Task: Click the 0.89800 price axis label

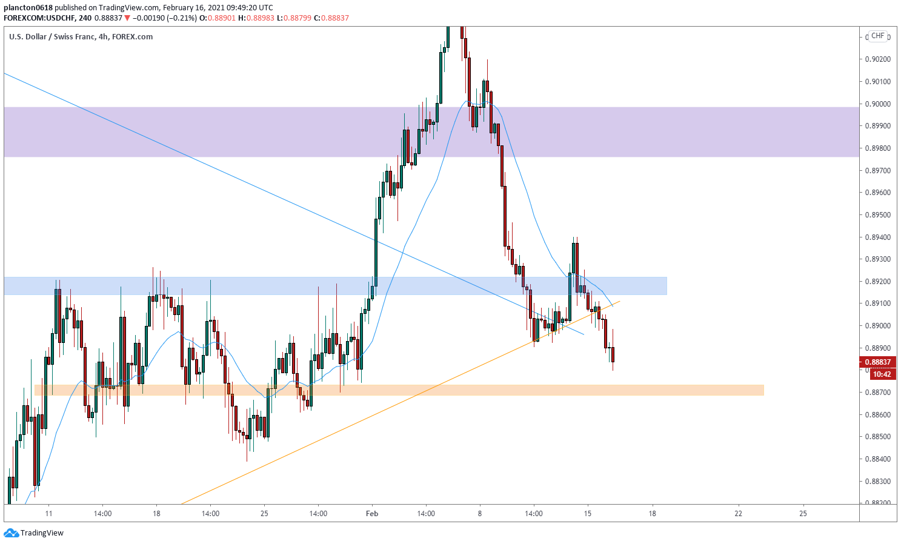Action: [x=878, y=148]
